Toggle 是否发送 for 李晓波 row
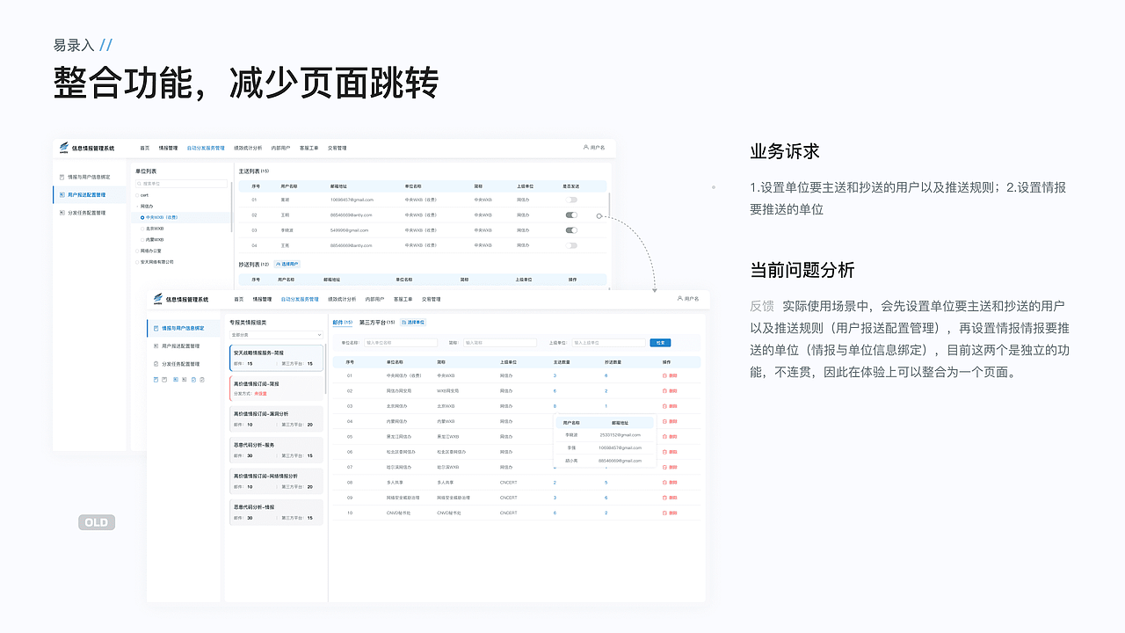The height and width of the screenshot is (633, 1125). pos(571,230)
